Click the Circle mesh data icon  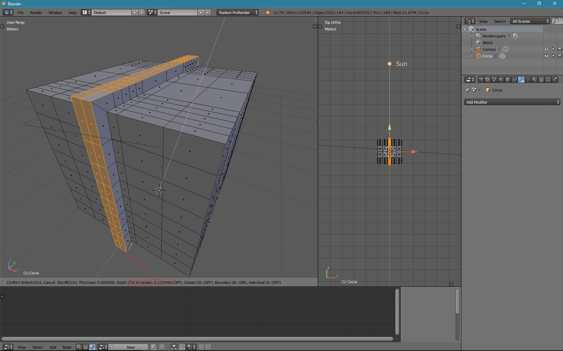pos(502,56)
